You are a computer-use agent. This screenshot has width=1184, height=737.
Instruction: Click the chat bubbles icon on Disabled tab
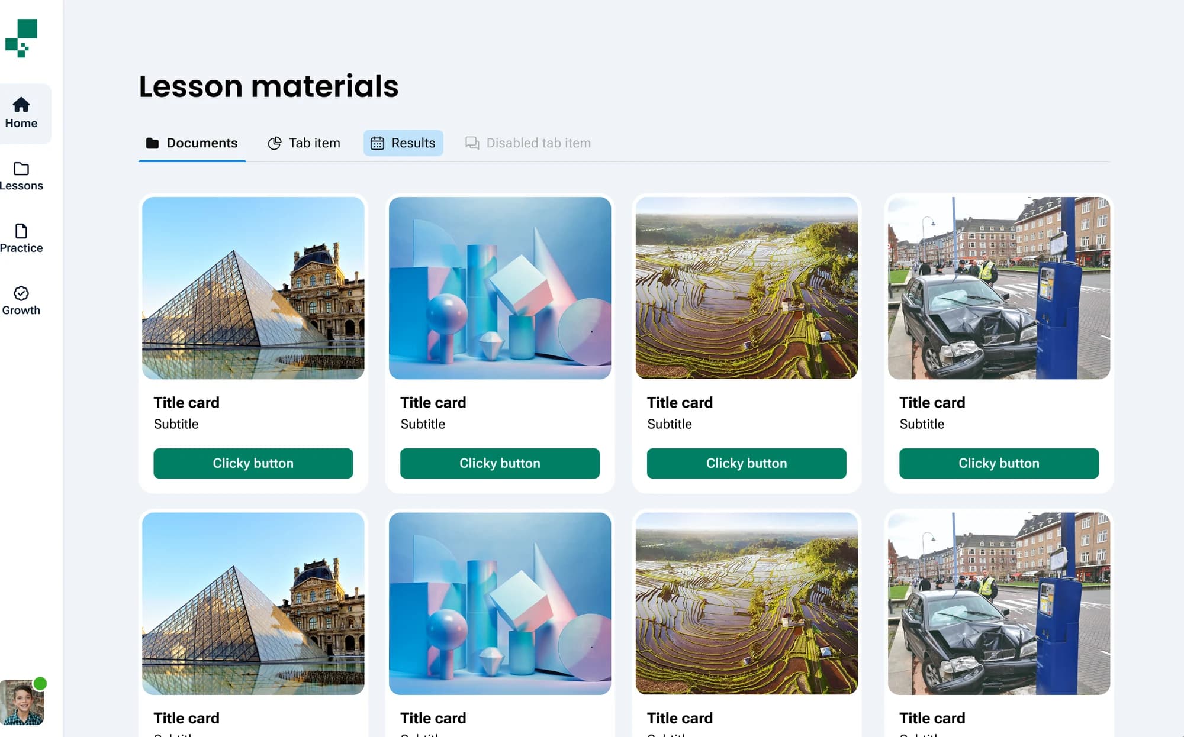pyautogui.click(x=472, y=143)
